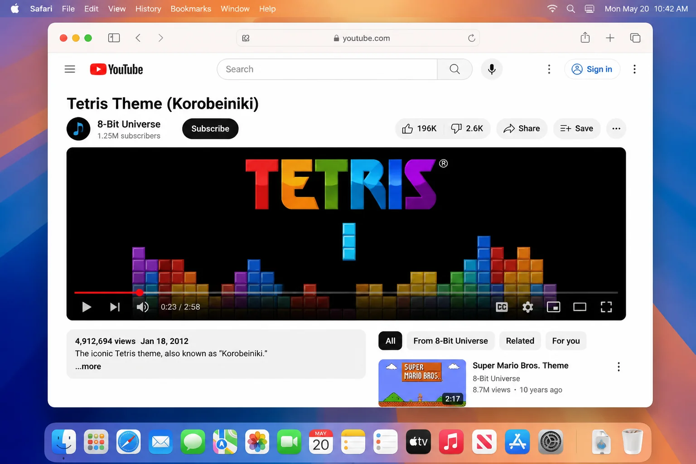This screenshot has height=464, width=696.
Task: Open Spotlight search in menu bar
Action: point(571,9)
